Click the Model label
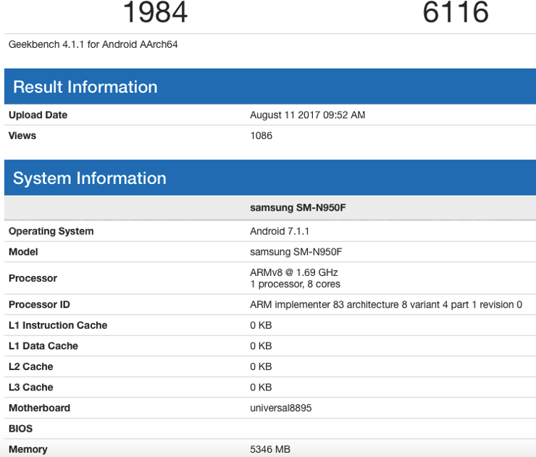536x457 pixels. (23, 252)
